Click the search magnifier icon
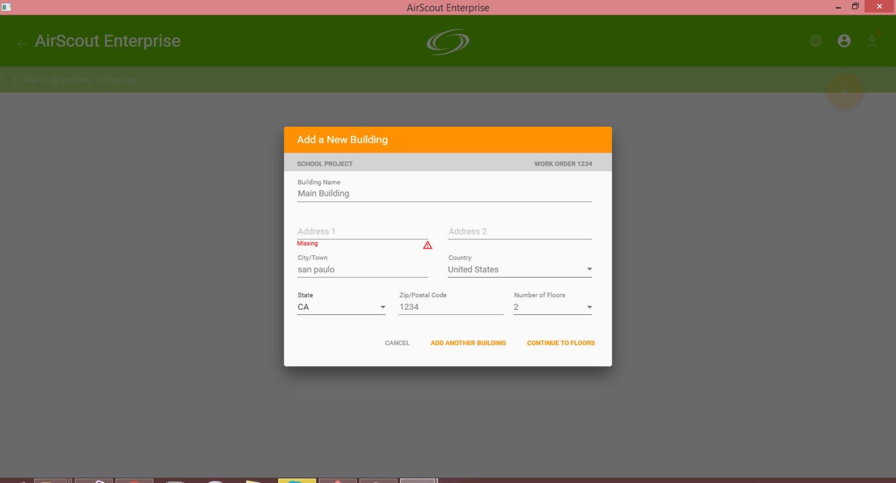 8,79
